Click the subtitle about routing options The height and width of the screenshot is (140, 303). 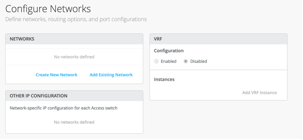pos(76,19)
